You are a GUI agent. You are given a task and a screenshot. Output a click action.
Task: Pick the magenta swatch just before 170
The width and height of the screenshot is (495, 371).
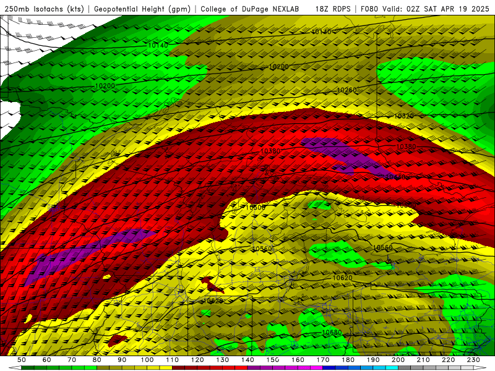[x=317, y=368]
